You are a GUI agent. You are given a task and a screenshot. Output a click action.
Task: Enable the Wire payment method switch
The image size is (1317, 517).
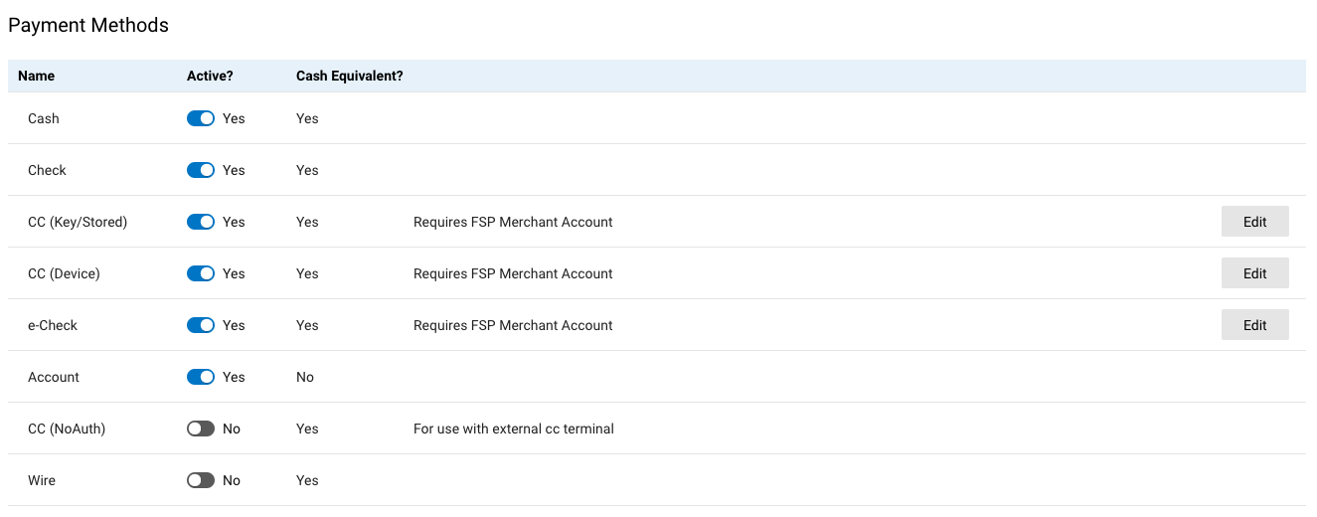coord(201,480)
